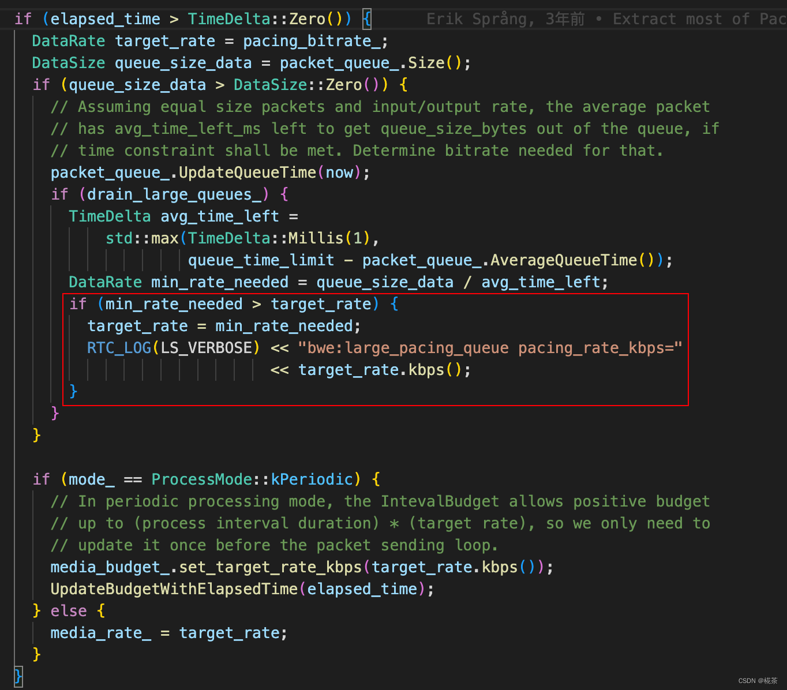The image size is (787, 690).
Task: Click 'set_target_rate_kbps' method call
Action: coord(270,567)
